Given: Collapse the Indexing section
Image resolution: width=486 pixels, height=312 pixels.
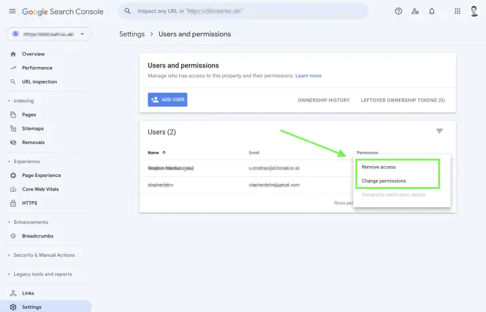Looking at the screenshot, I should click(x=9, y=101).
